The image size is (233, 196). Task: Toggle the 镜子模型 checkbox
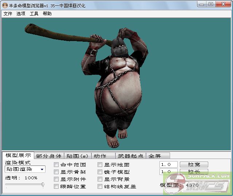point(100,172)
